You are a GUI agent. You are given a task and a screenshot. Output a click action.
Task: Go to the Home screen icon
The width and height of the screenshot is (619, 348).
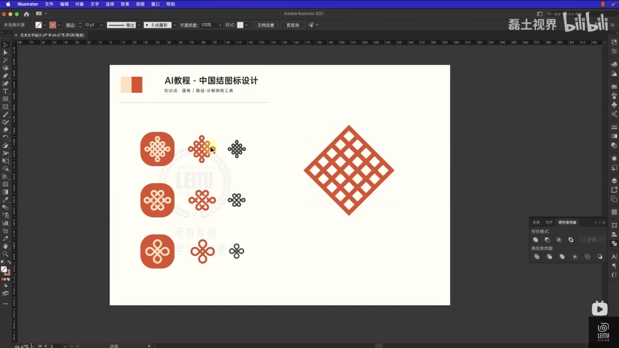pyautogui.click(x=27, y=14)
